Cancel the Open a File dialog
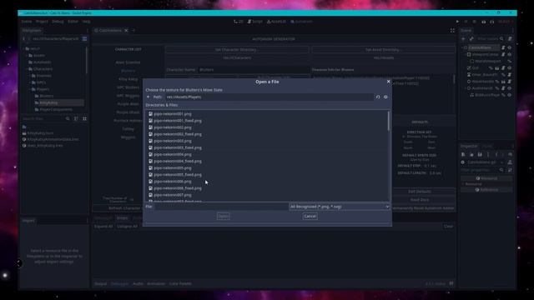Viewport: 534px width, 300px height. (310, 217)
